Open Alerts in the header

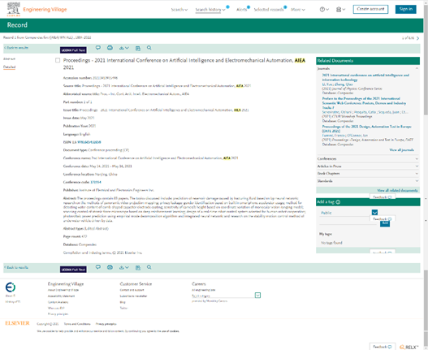[241, 10]
